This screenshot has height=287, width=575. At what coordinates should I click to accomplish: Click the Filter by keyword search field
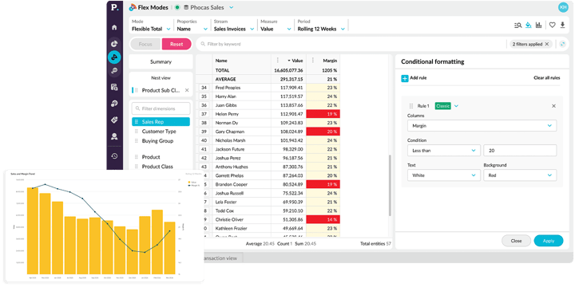(351, 44)
